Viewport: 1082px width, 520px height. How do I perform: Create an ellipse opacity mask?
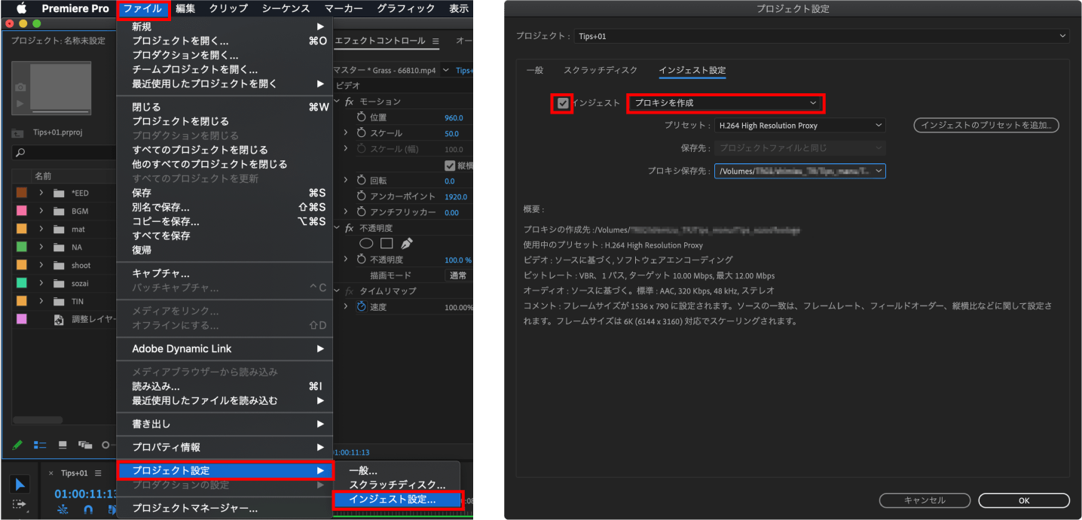click(x=366, y=243)
